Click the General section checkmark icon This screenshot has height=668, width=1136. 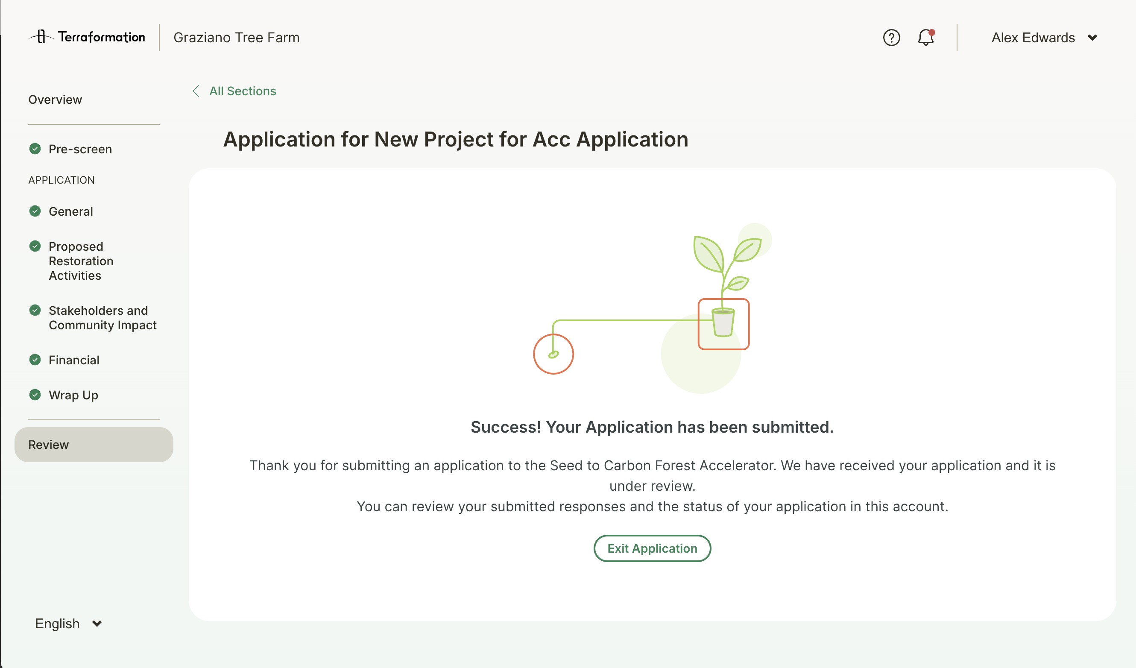click(35, 211)
